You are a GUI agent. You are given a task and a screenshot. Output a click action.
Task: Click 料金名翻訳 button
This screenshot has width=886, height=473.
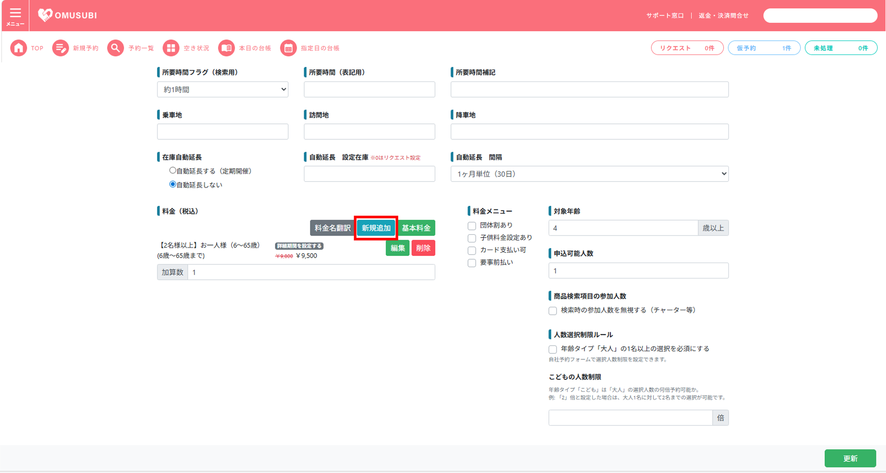332,228
